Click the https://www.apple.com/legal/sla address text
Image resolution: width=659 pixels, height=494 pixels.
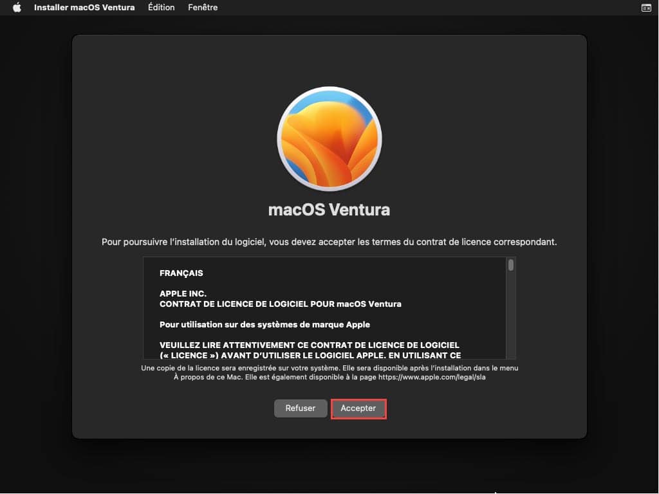pos(432,377)
